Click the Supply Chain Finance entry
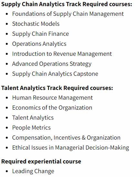The height and width of the screenshot is (177, 140). click(x=41, y=34)
